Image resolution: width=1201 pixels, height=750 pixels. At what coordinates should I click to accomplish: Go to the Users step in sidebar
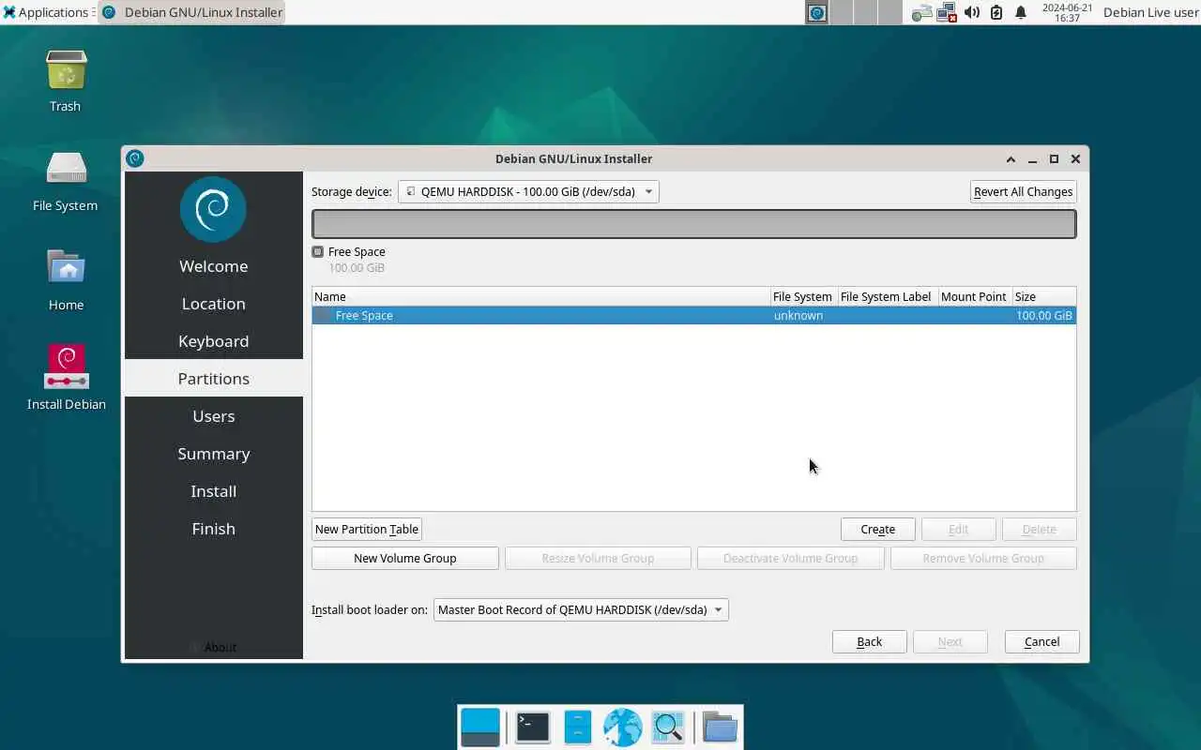click(x=214, y=416)
